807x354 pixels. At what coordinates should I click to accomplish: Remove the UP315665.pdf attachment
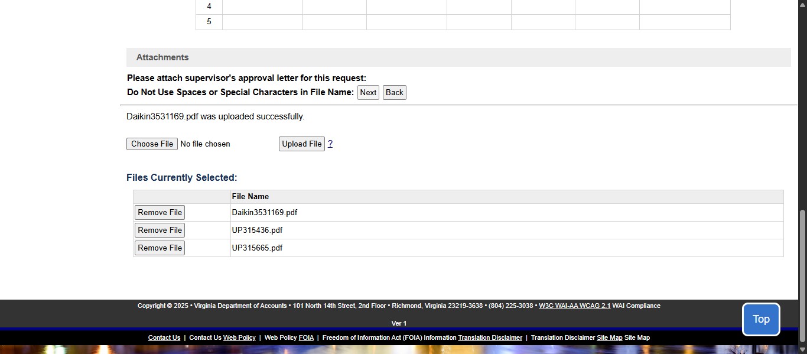[x=160, y=248]
